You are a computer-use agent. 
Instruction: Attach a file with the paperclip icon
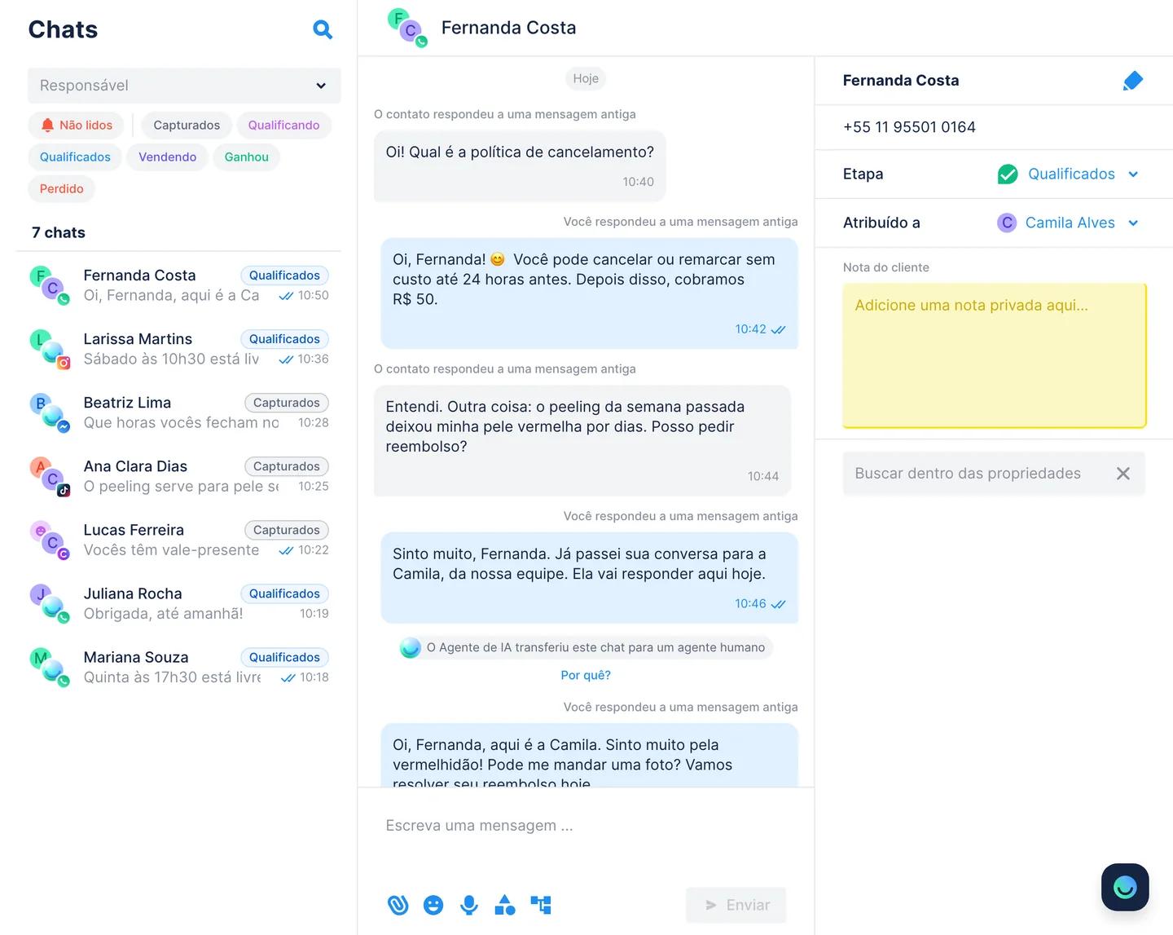[x=398, y=905]
